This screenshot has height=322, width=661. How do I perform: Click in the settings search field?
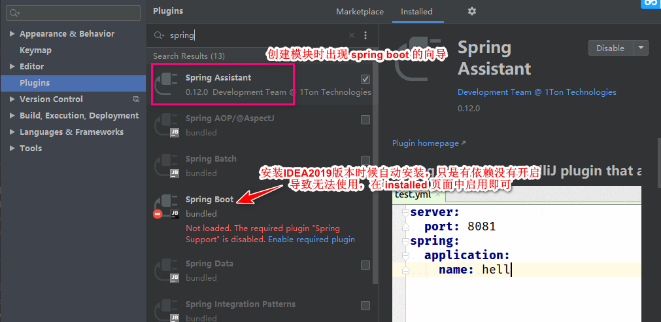click(x=73, y=13)
